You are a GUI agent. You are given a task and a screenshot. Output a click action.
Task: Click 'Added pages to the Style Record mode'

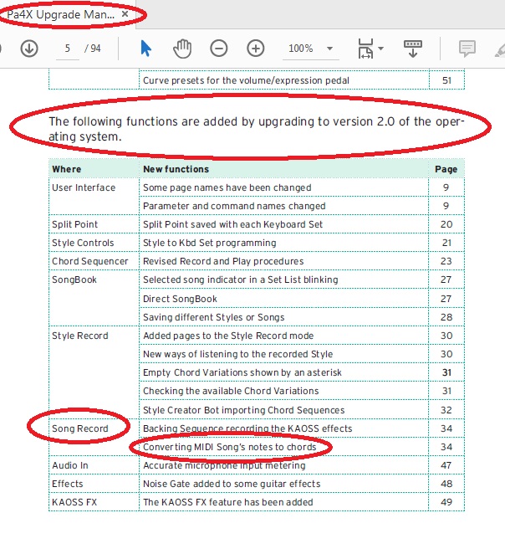tap(228, 336)
